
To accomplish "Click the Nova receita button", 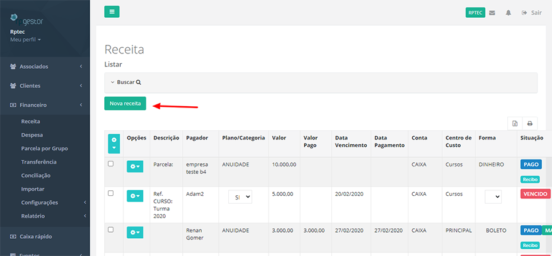I will pos(125,104).
